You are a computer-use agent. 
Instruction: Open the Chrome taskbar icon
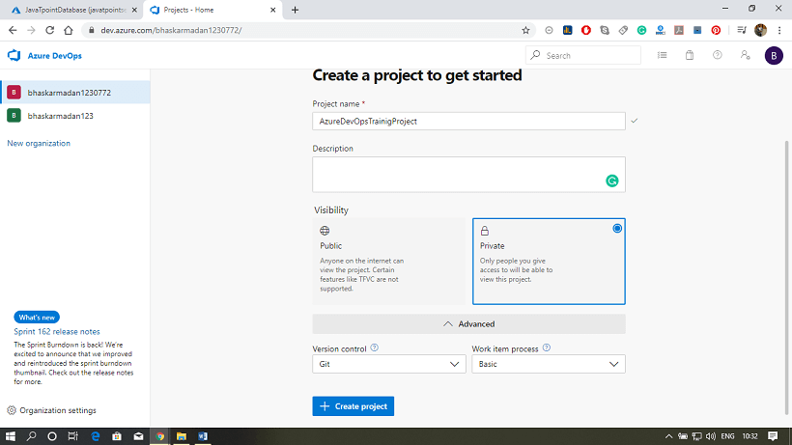160,436
